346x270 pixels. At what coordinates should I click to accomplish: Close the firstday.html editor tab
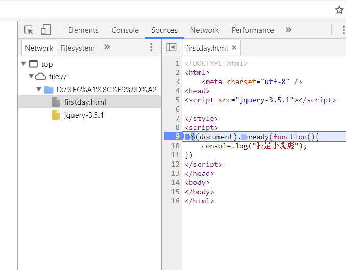[234, 47]
